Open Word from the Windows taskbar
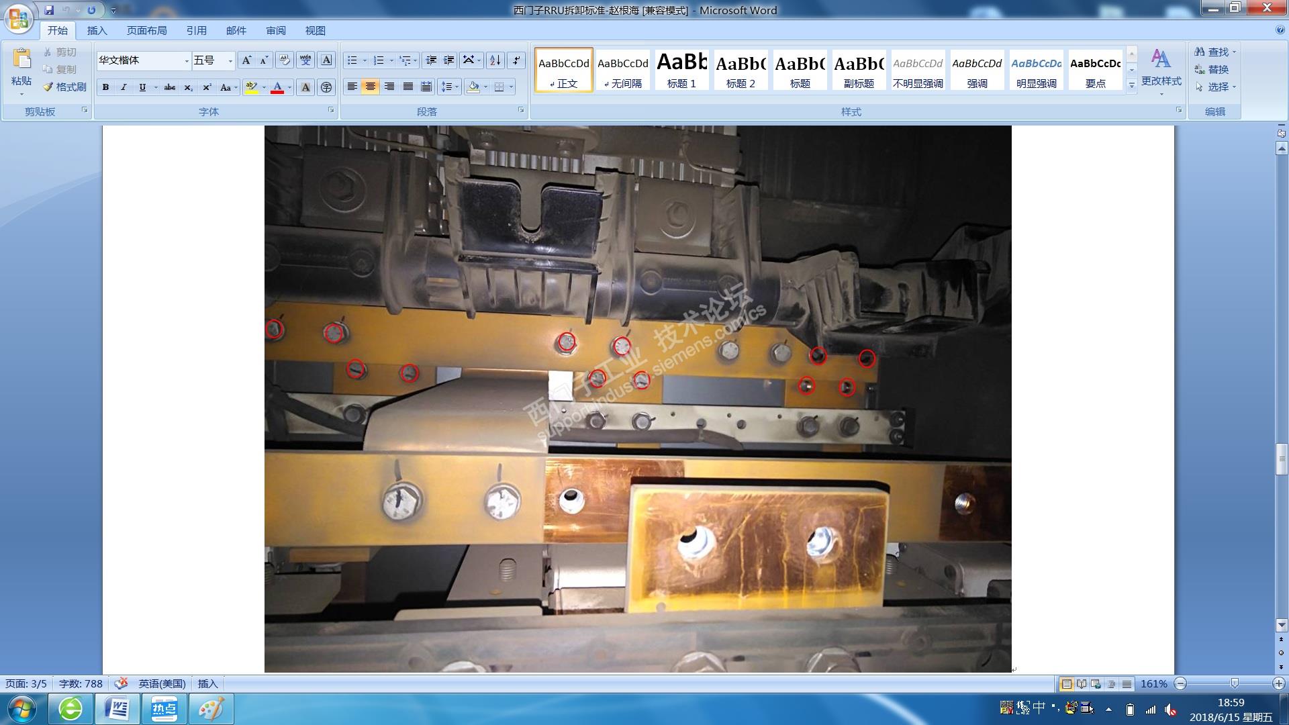The height and width of the screenshot is (725, 1289). (x=117, y=709)
